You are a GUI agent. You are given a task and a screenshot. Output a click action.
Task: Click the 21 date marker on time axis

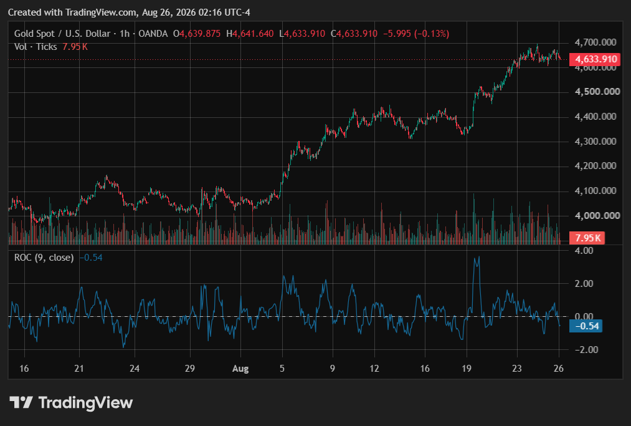coord(79,369)
